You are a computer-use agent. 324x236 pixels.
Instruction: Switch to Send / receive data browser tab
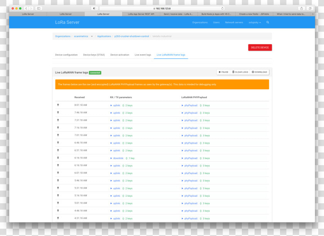point(178,14)
